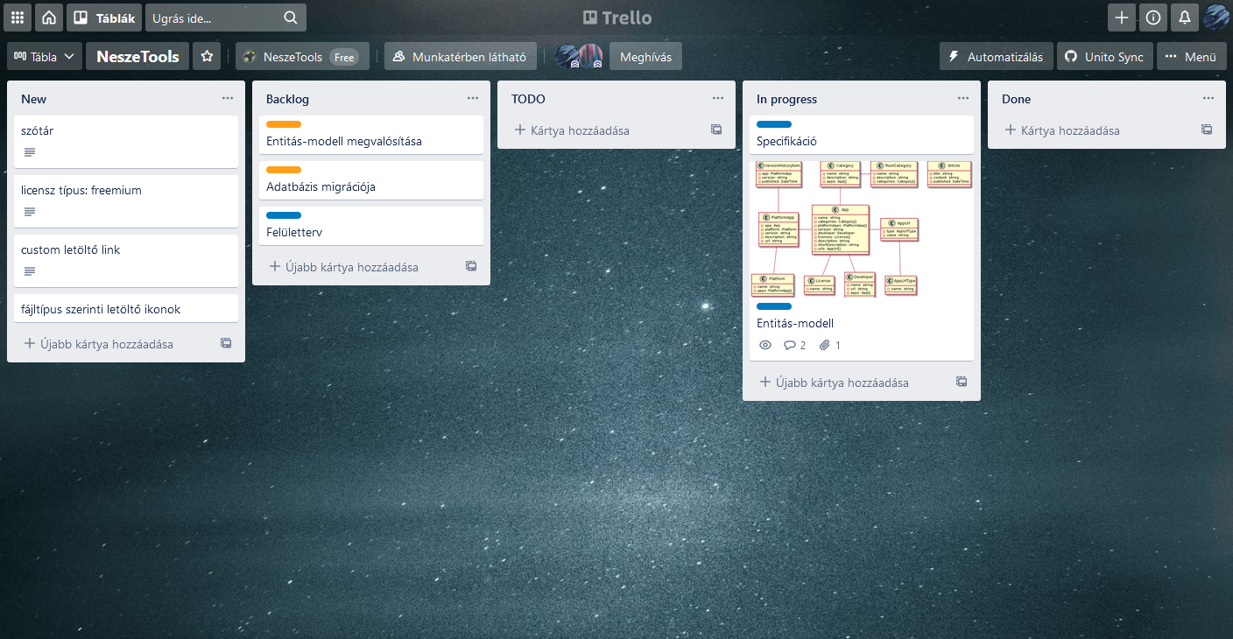Open the 'Specifikáció' card

pos(862,135)
